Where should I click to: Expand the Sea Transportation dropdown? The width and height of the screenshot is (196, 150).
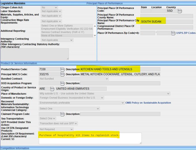click(x=47, y=119)
